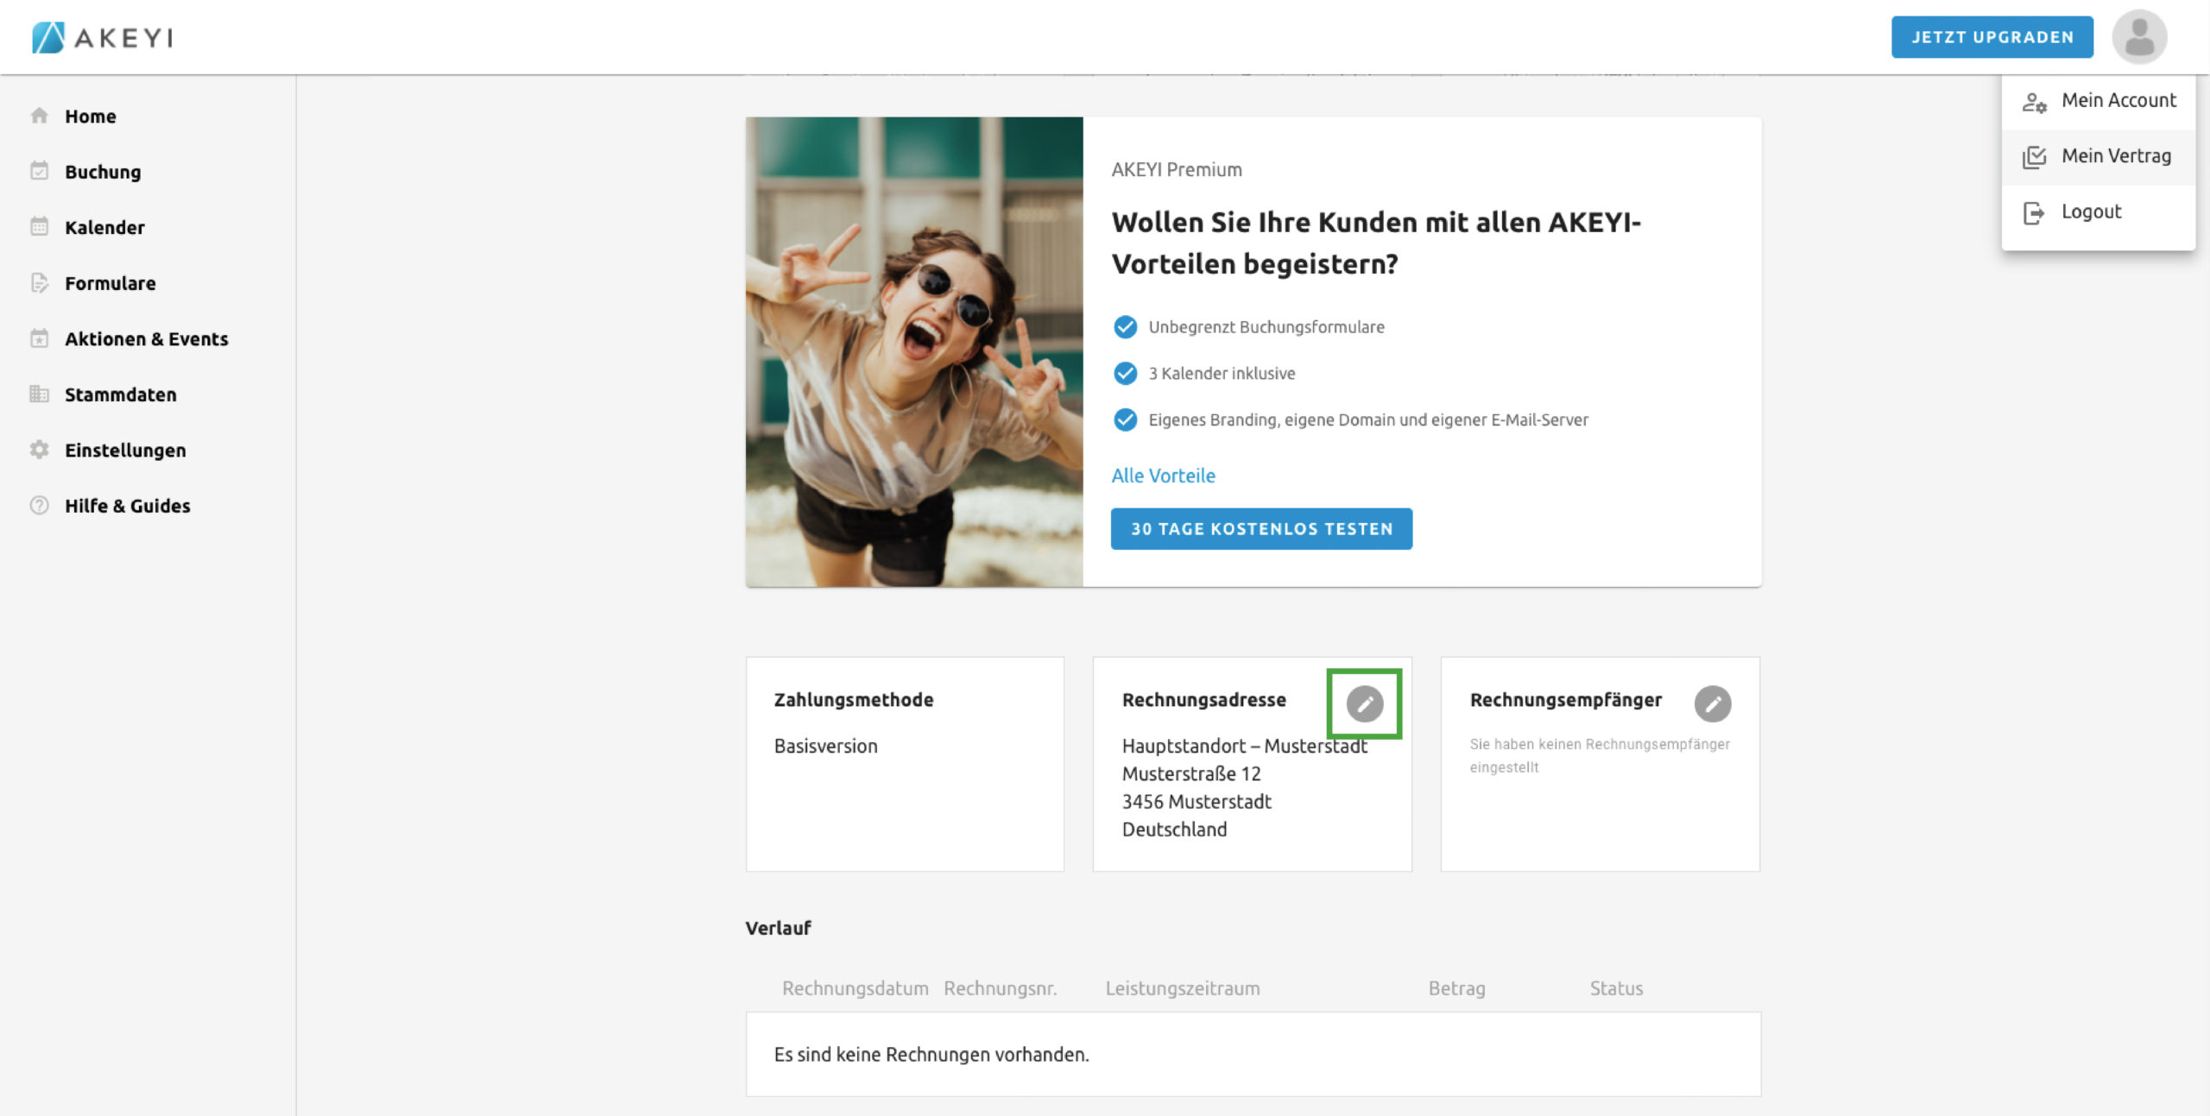The width and height of the screenshot is (2210, 1116).
Task: Click the Logout icon in dropdown
Action: pyautogui.click(x=2033, y=212)
